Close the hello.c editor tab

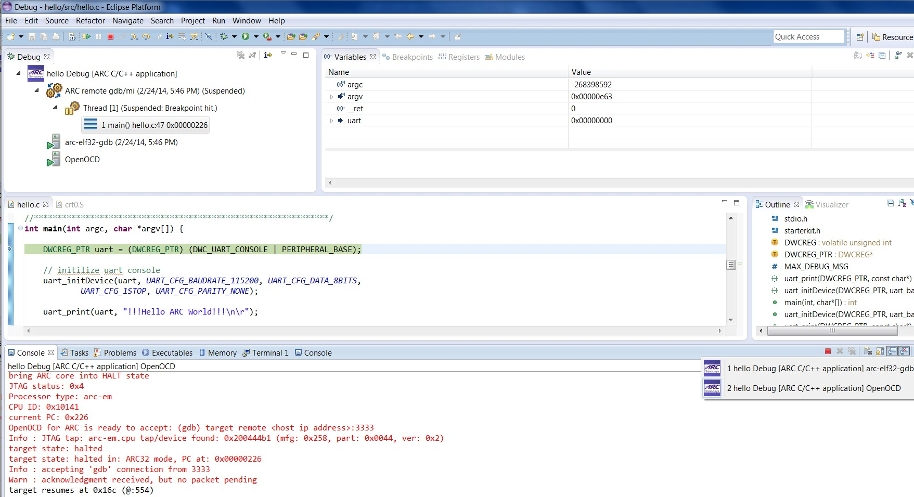point(46,204)
